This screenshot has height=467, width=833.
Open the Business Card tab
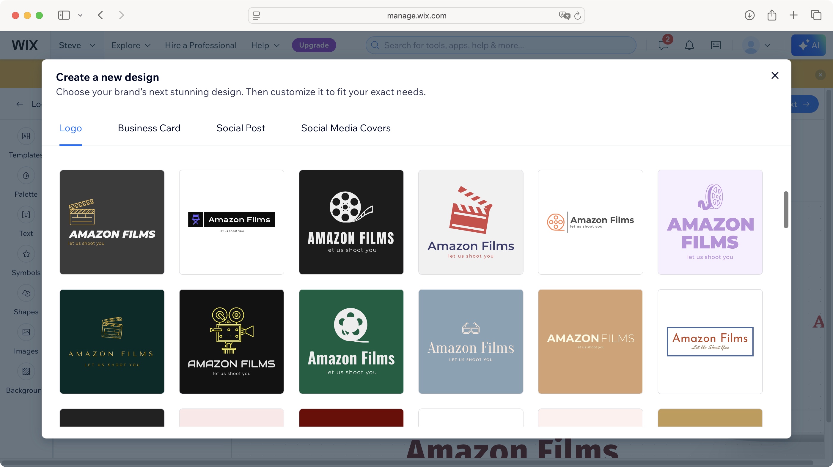point(149,128)
